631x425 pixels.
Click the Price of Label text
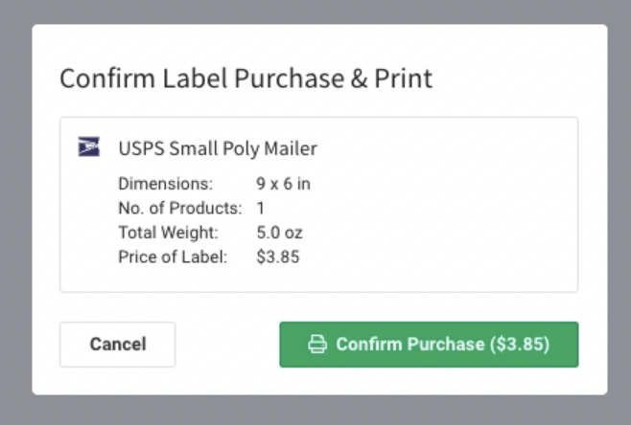173,257
